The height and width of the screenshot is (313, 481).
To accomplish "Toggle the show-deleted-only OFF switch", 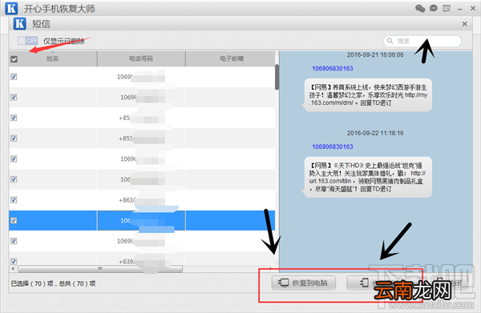I will (x=28, y=41).
